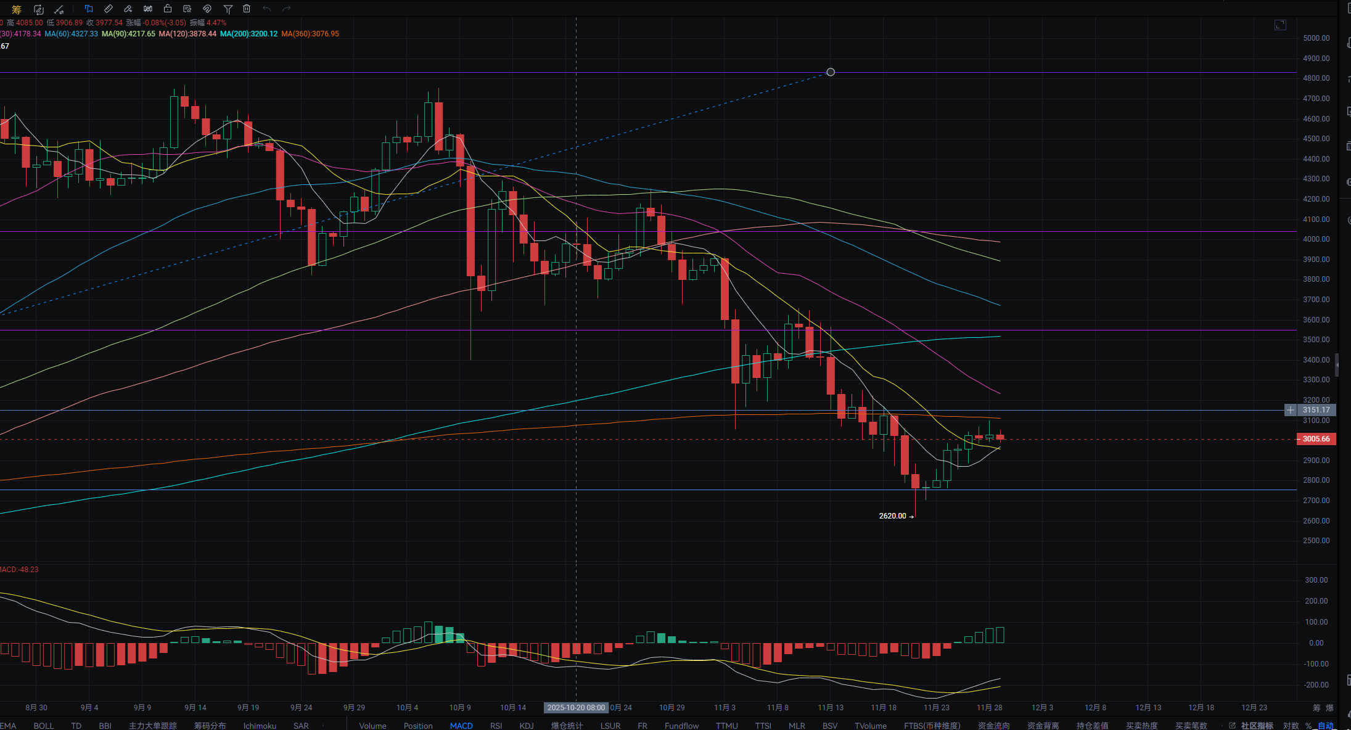1351x730 pixels.
Task: Click the yellow 筹 chip distribution icon
Action: coord(17,9)
